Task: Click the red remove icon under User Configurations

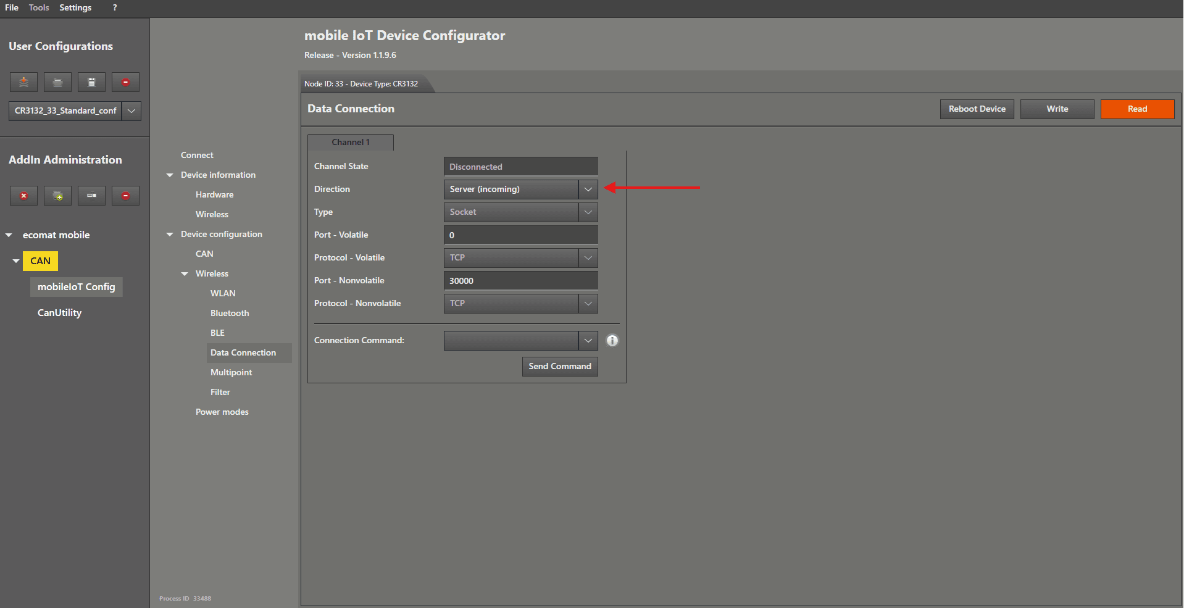Action: [125, 82]
